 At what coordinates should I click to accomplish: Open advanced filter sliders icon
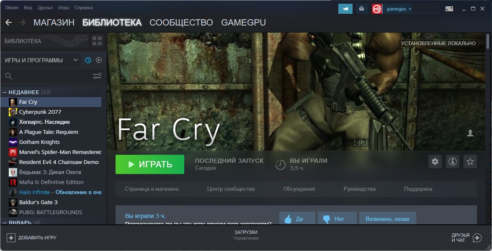pyautogui.click(x=97, y=76)
